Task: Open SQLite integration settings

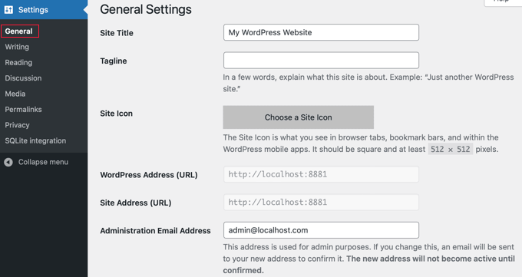Action: [x=35, y=141]
